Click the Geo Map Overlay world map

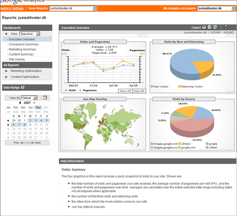pos(103,126)
